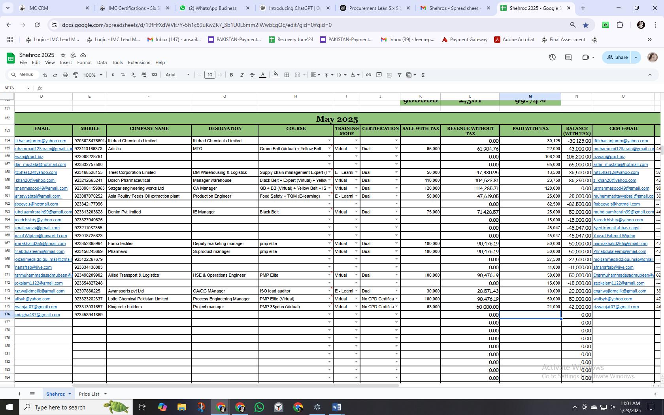Image resolution: width=664 pixels, height=415 pixels.
Task: Bookmark this page star icon
Action: click(586, 25)
